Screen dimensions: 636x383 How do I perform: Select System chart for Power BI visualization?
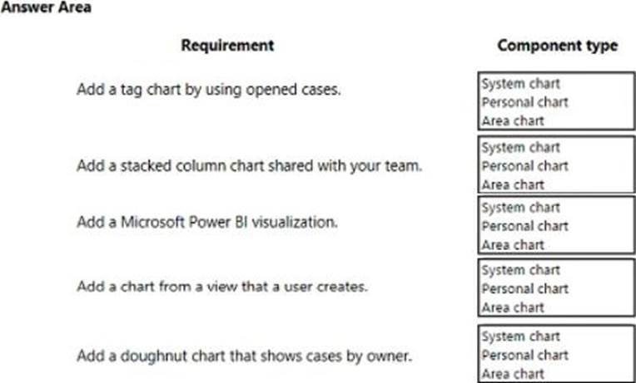click(x=520, y=208)
